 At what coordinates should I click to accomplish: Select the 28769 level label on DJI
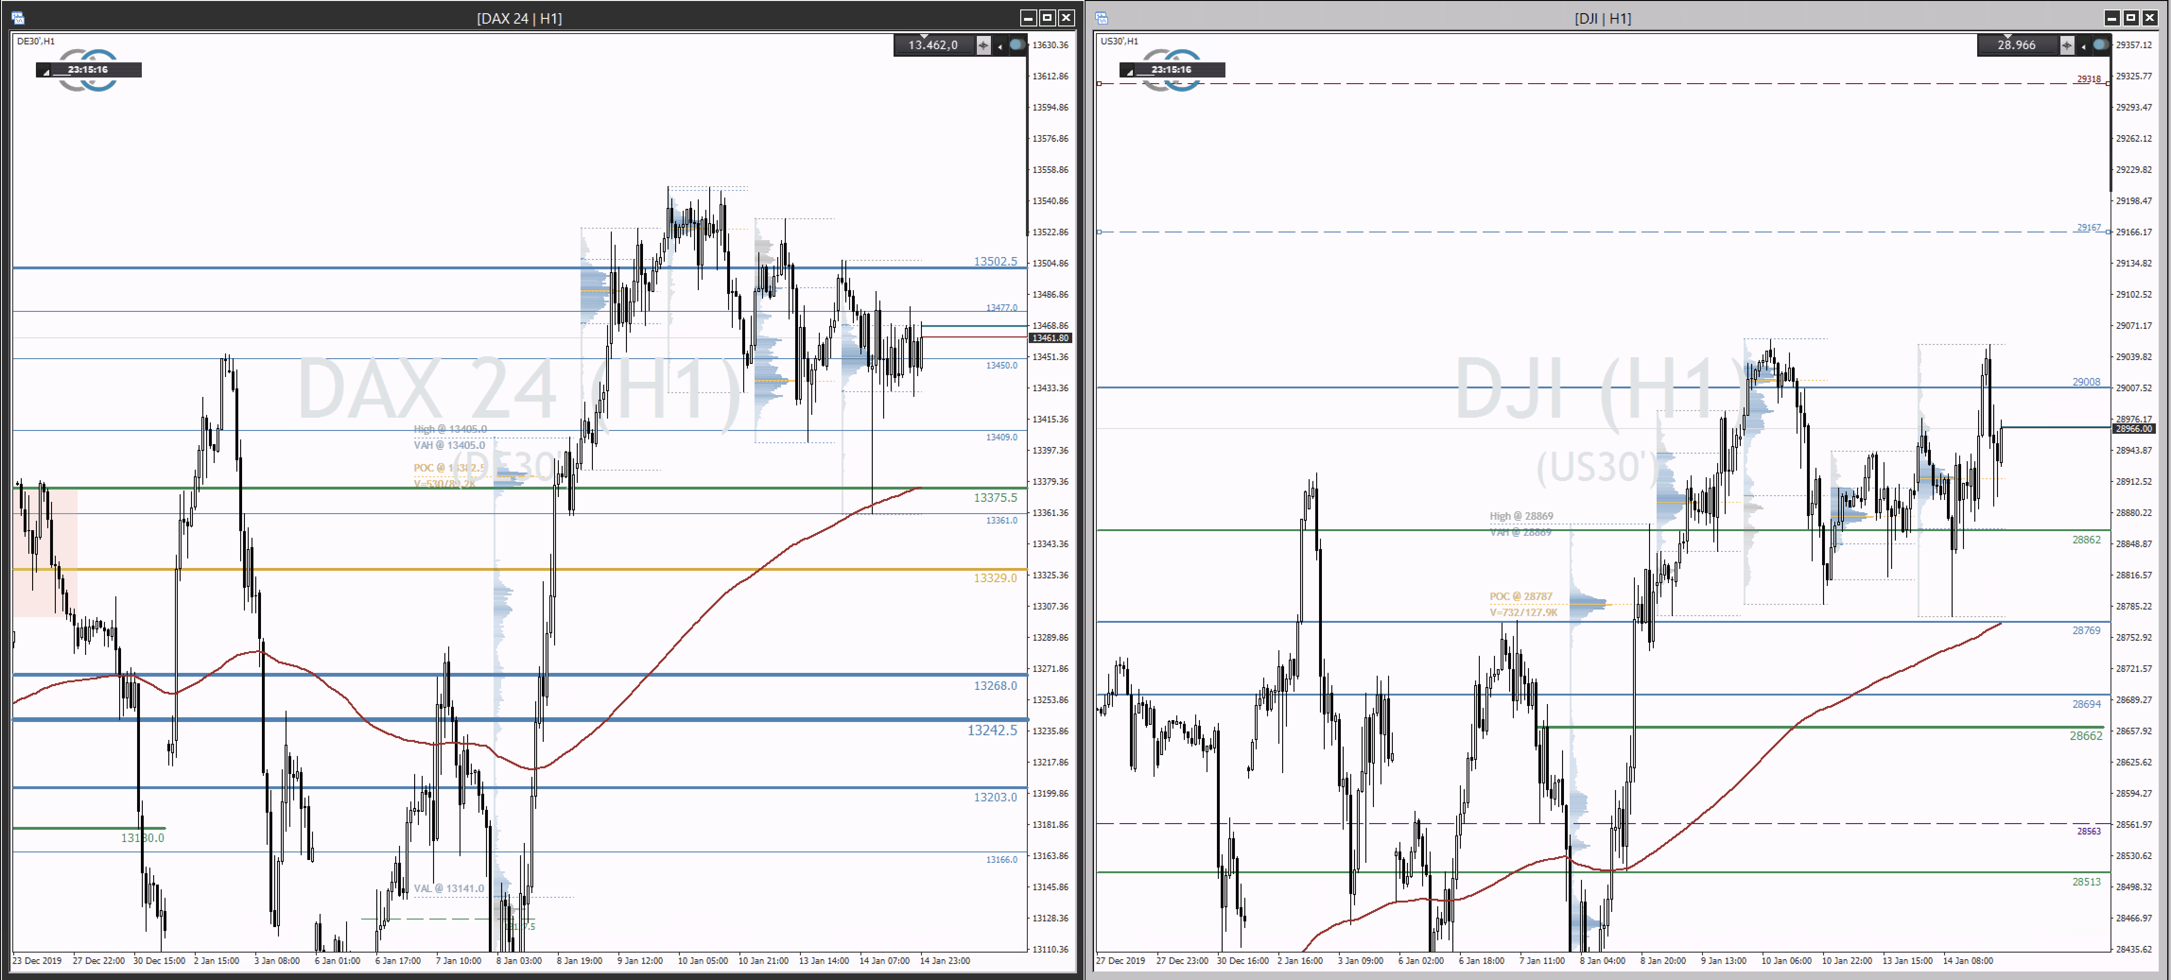pos(2086,629)
